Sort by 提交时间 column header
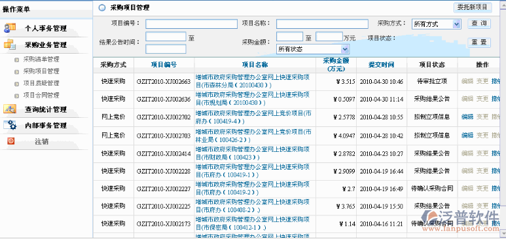The height and width of the screenshot is (239, 506). pyautogui.click(x=381, y=65)
